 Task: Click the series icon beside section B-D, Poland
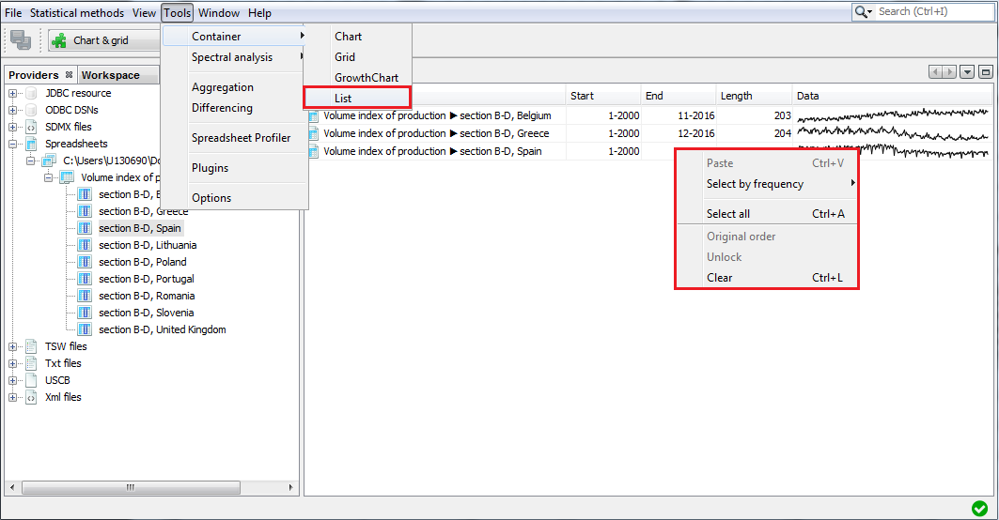(x=84, y=262)
